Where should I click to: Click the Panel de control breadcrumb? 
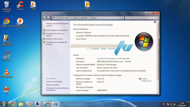coord(64,18)
